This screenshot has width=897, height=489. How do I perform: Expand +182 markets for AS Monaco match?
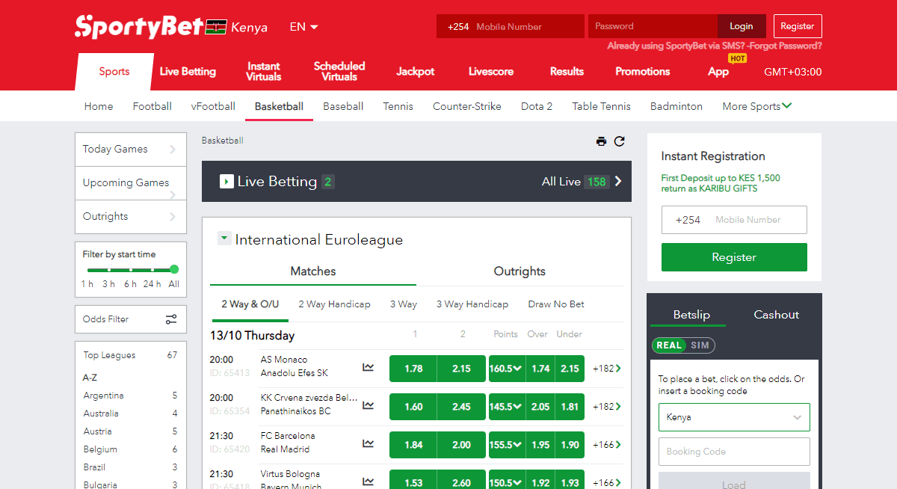tap(607, 369)
